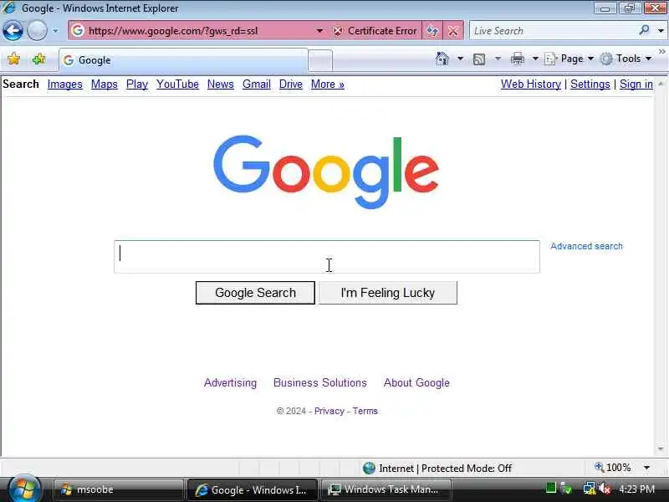Open the Page menu

(x=569, y=59)
